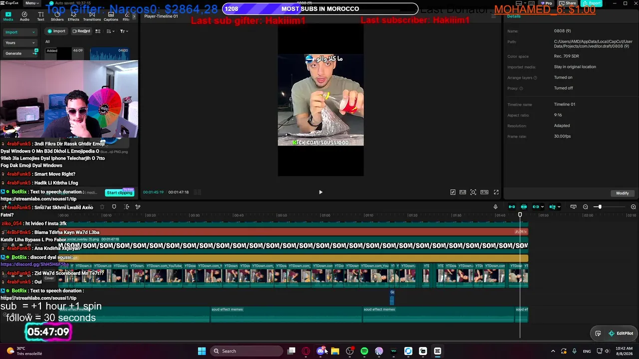Open the Windows Start menu
Viewport: 639px width, 359px height.
202,351
